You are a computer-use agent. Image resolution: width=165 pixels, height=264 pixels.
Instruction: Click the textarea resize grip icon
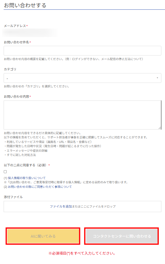[160, 128]
